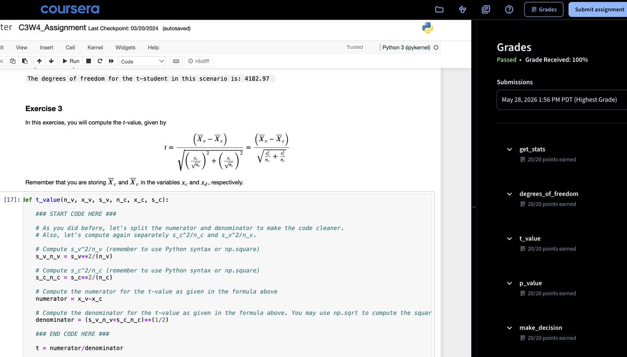Paste cells below toolbar icon
627x357 pixels.
[25, 61]
